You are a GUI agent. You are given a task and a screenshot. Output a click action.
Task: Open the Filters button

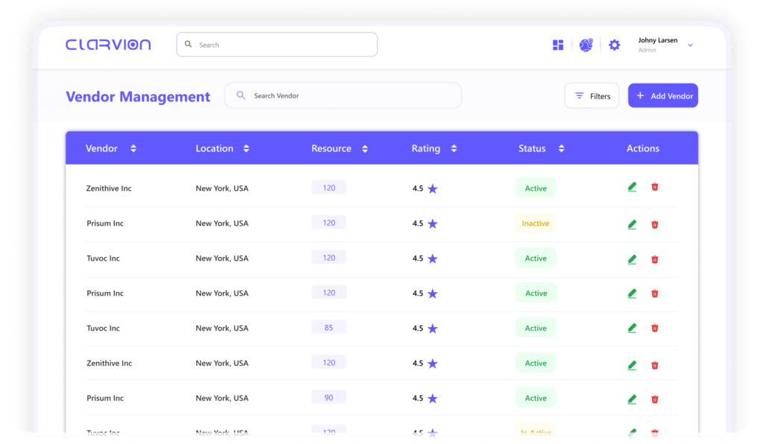point(592,96)
